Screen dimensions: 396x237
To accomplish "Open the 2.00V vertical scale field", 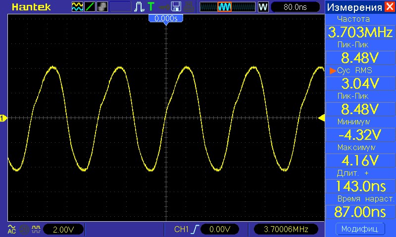I will (x=63, y=229).
